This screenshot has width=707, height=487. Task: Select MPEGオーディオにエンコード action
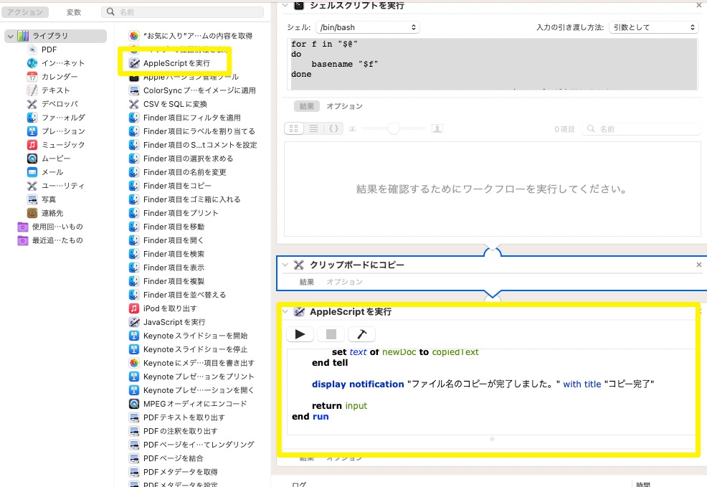tap(195, 404)
